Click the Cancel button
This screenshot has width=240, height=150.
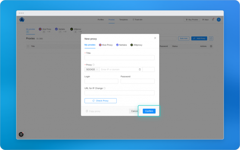tap(134, 111)
